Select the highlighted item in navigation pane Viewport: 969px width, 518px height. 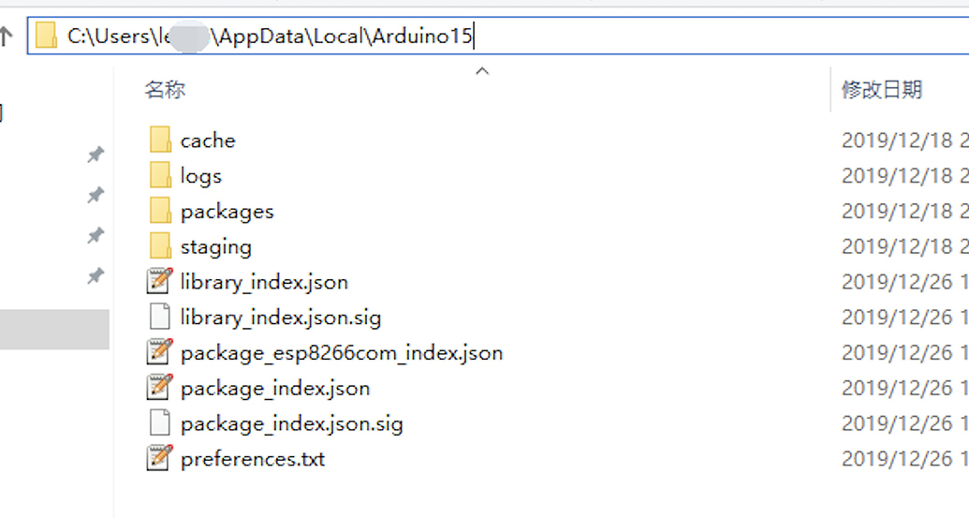coord(54,330)
